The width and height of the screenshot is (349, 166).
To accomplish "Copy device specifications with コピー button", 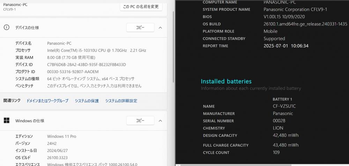I will 140,27.
